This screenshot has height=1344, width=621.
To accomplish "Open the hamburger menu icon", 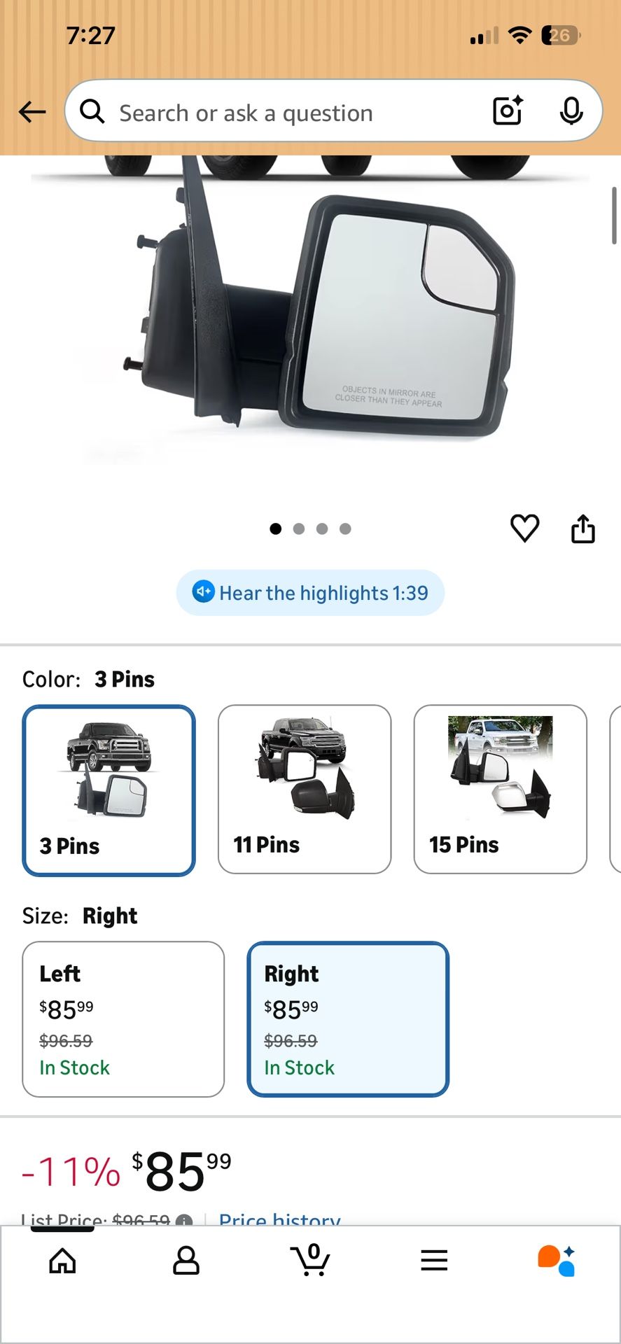I will pyautogui.click(x=434, y=1260).
